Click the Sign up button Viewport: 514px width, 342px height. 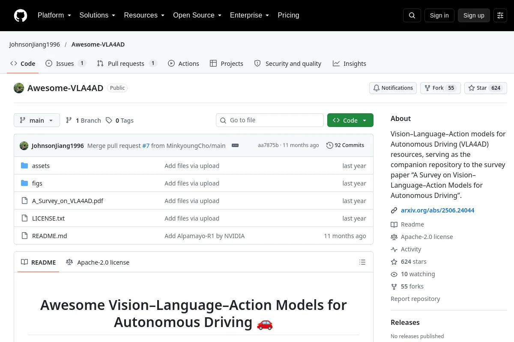point(474,15)
